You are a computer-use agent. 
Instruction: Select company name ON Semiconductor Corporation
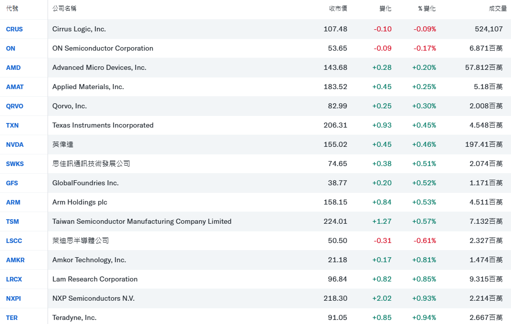click(103, 48)
